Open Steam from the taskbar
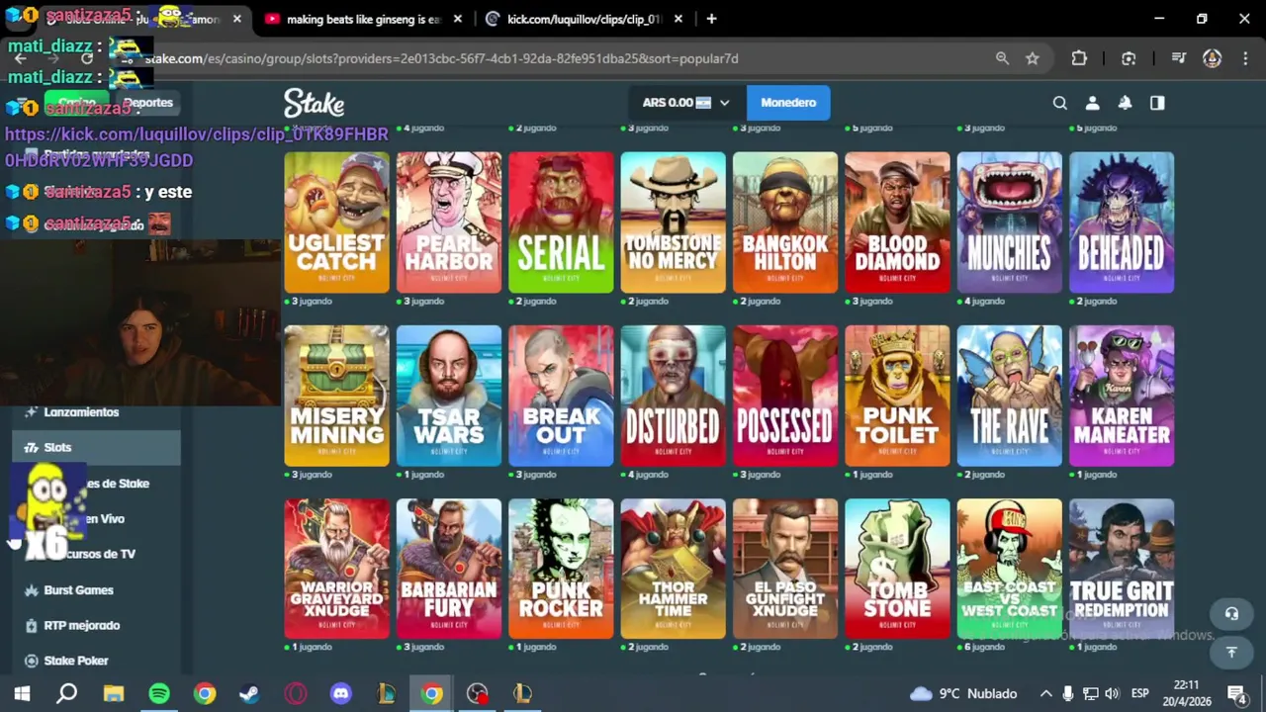Image resolution: width=1266 pixels, height=712 pixels. 249,694
